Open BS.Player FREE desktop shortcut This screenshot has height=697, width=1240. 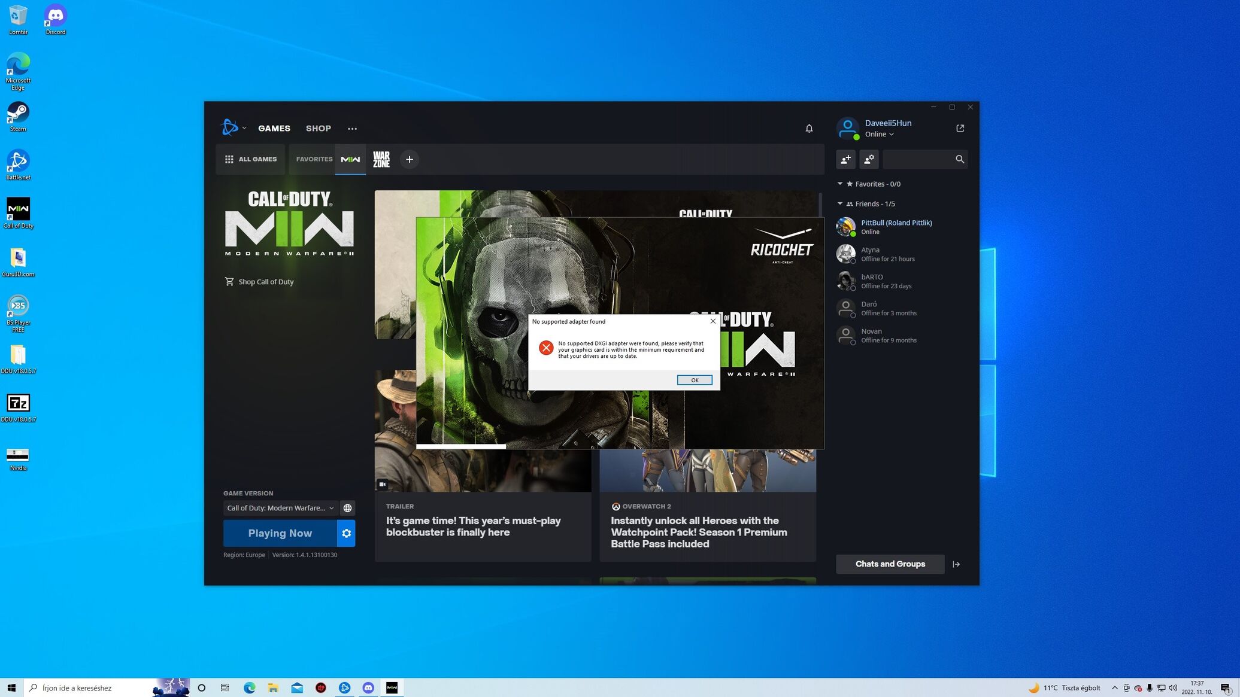click(18, 314)
